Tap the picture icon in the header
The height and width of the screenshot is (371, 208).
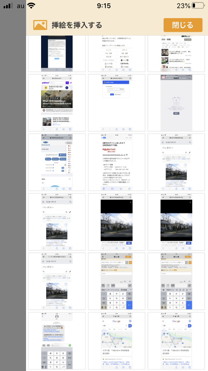[x=40, y=25]
